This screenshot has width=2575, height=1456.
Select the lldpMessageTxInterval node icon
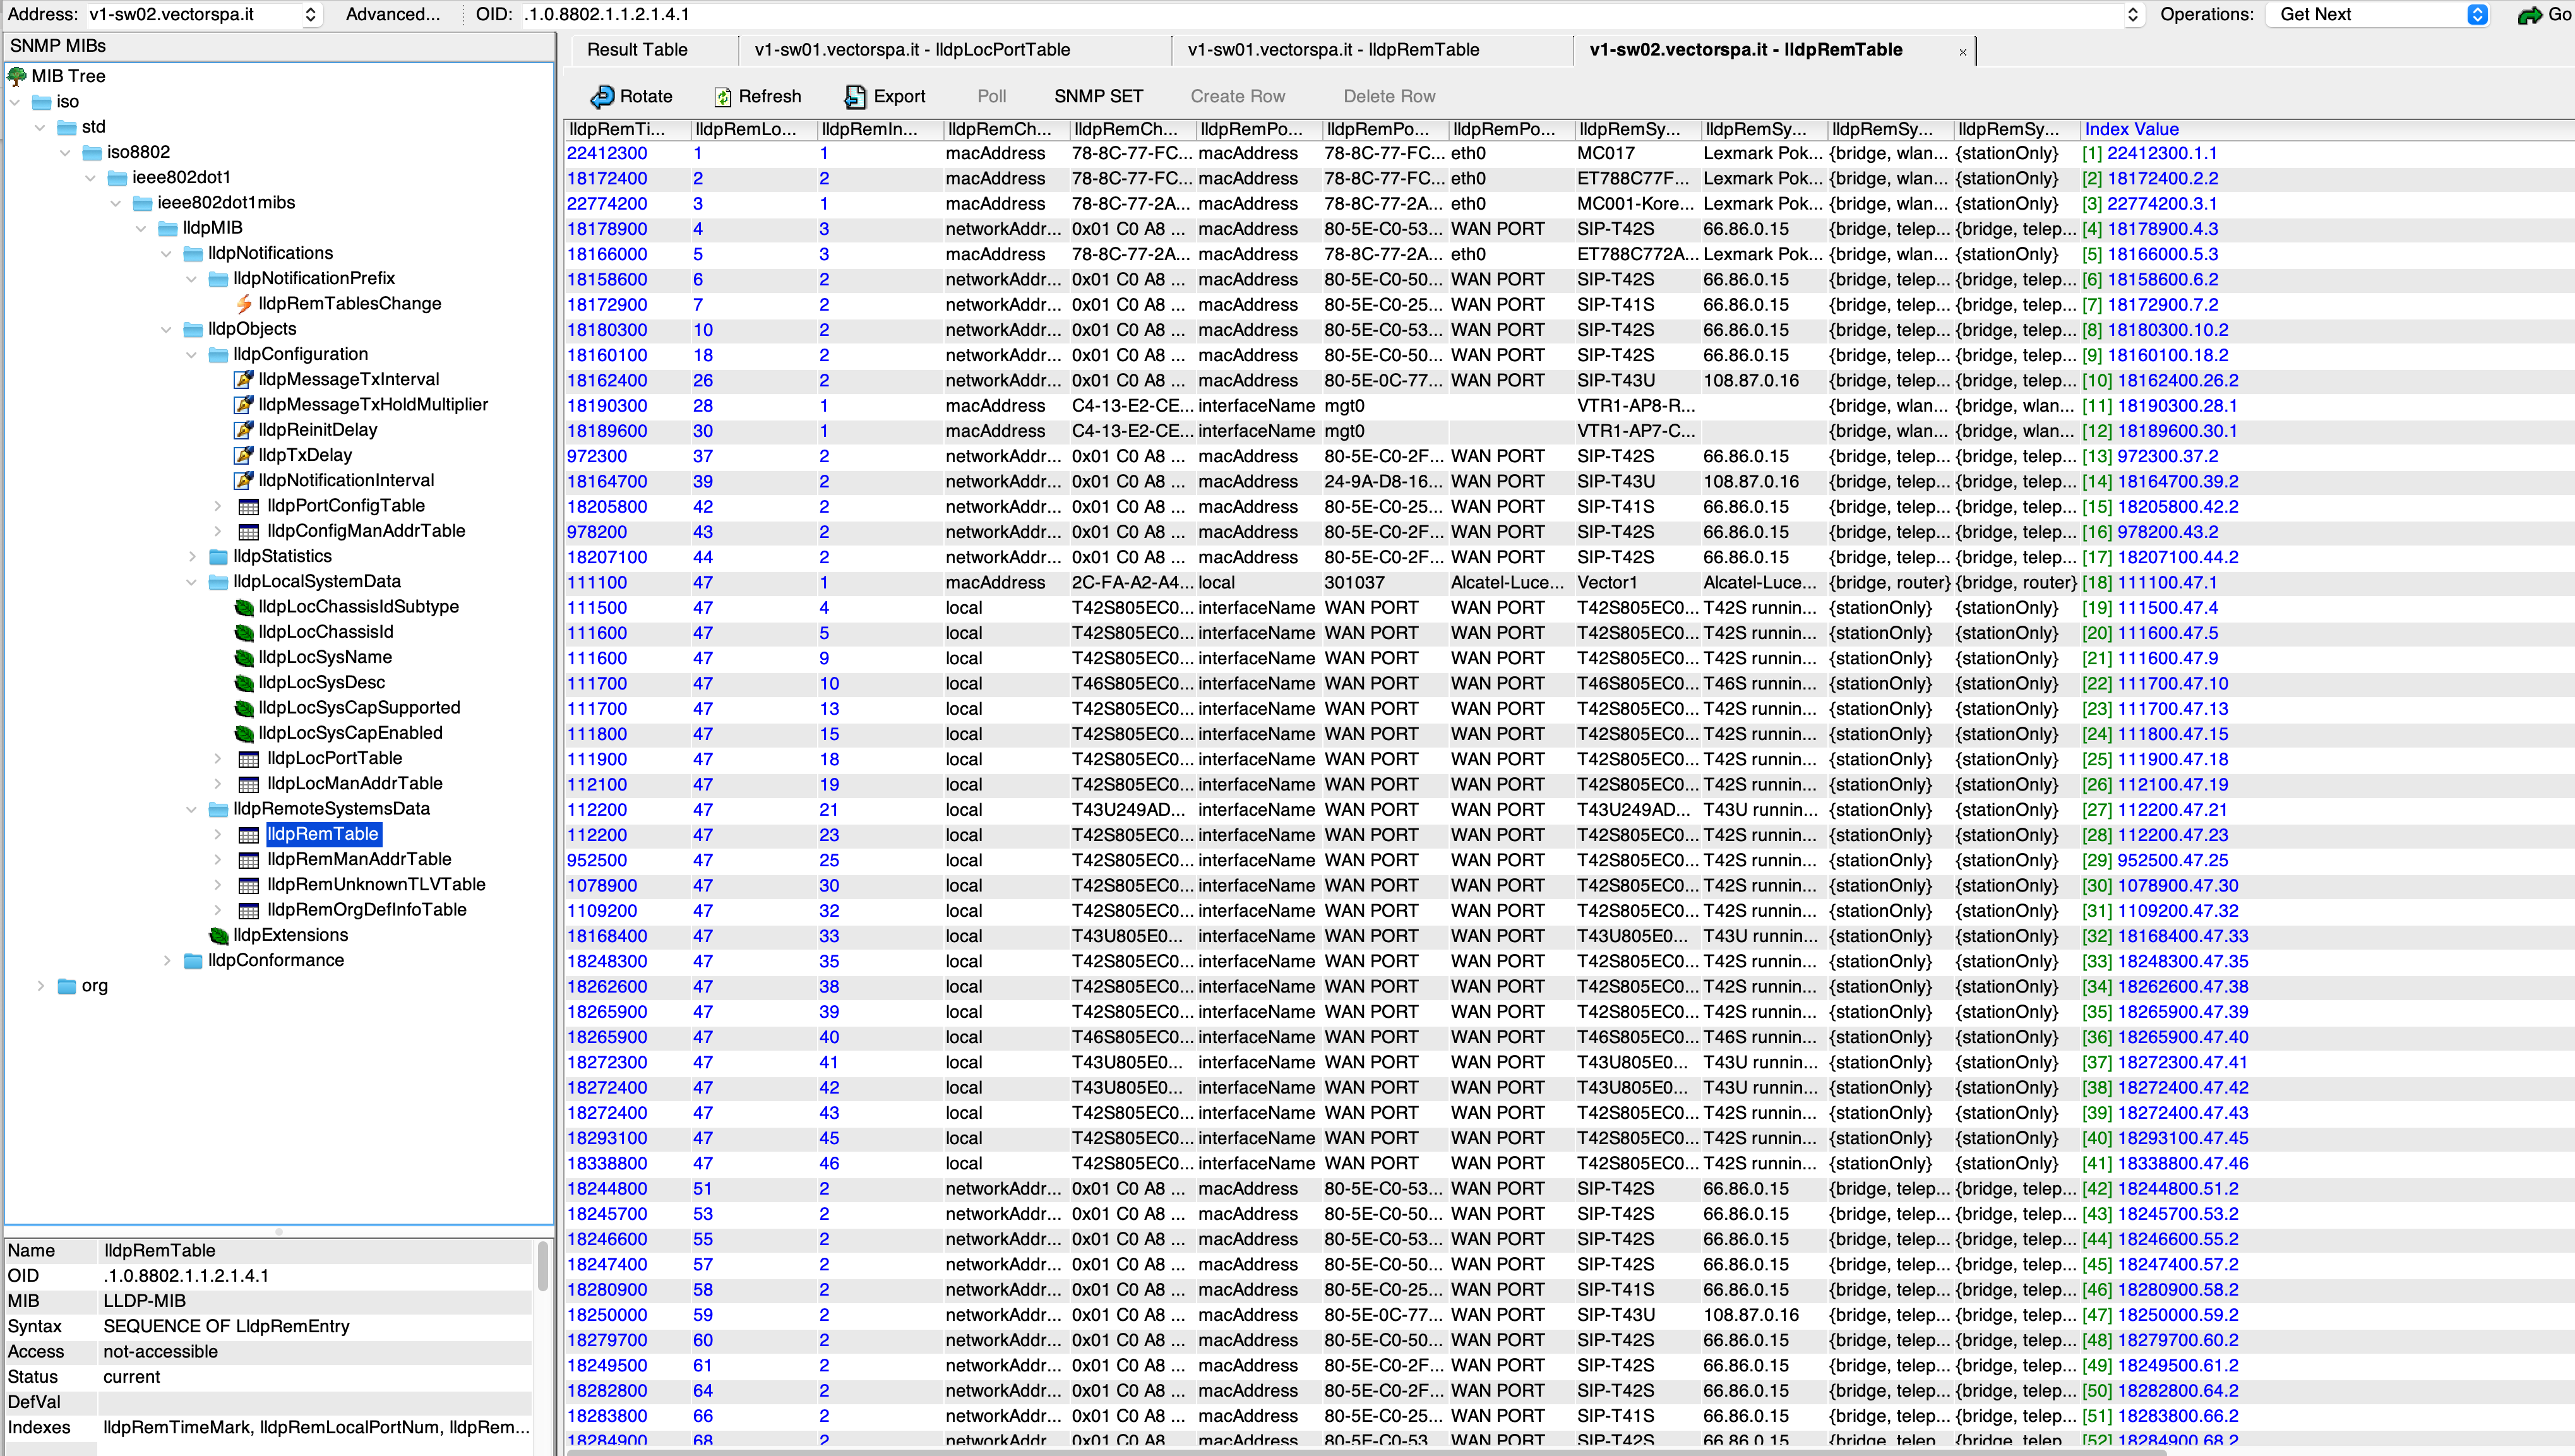point(243,379)
